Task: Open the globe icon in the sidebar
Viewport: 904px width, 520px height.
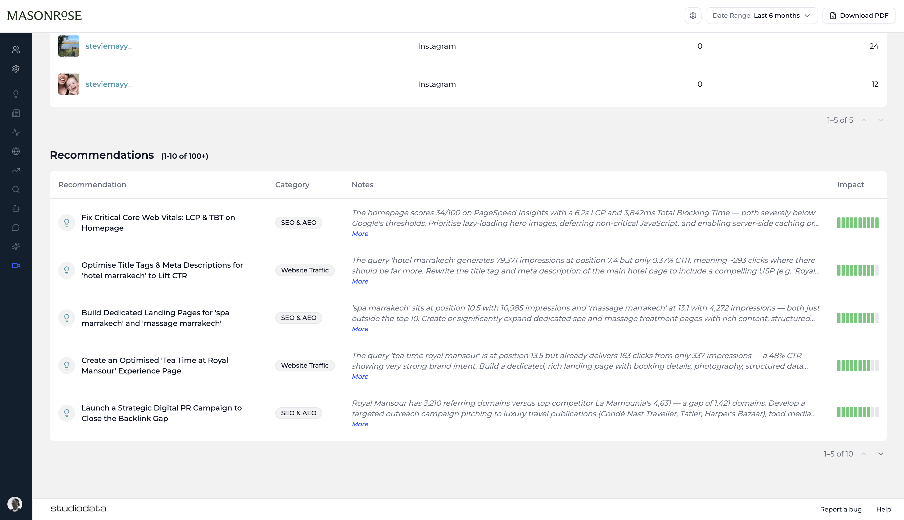Action: pos(16,152)
